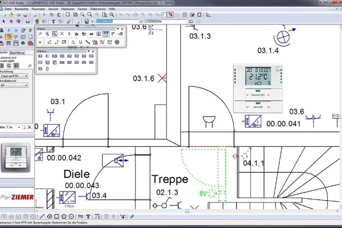Close the EIB-Bus floating toolbar
This screenshot has width=342, height=228.
pyautogui.click(x=93, y=51)
